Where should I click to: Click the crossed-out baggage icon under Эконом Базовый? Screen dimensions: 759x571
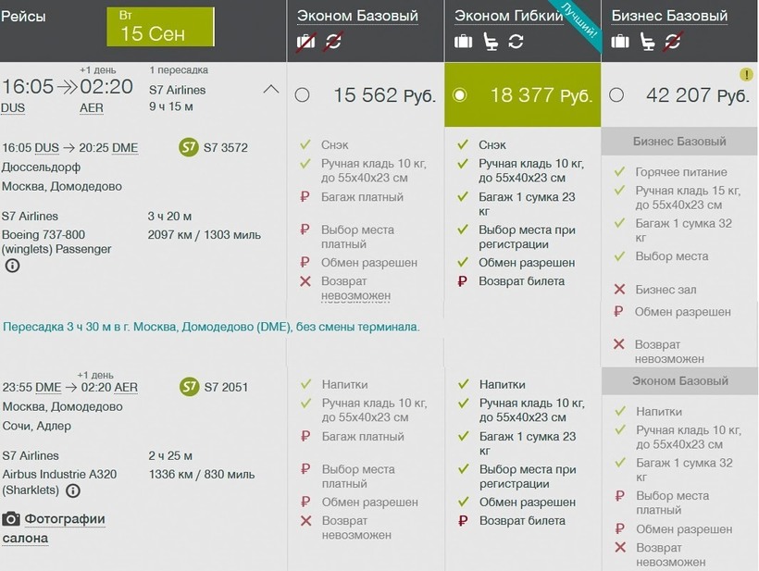click(306, 41)
